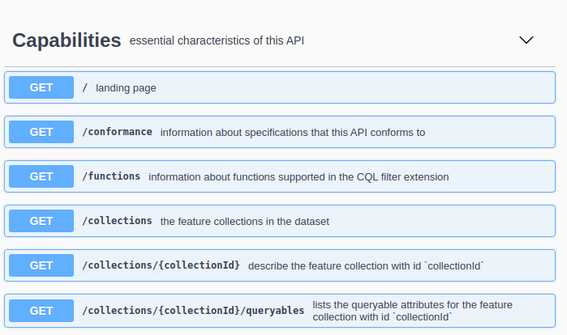
Task: Click the GET button for /functions
Action: 41,176
